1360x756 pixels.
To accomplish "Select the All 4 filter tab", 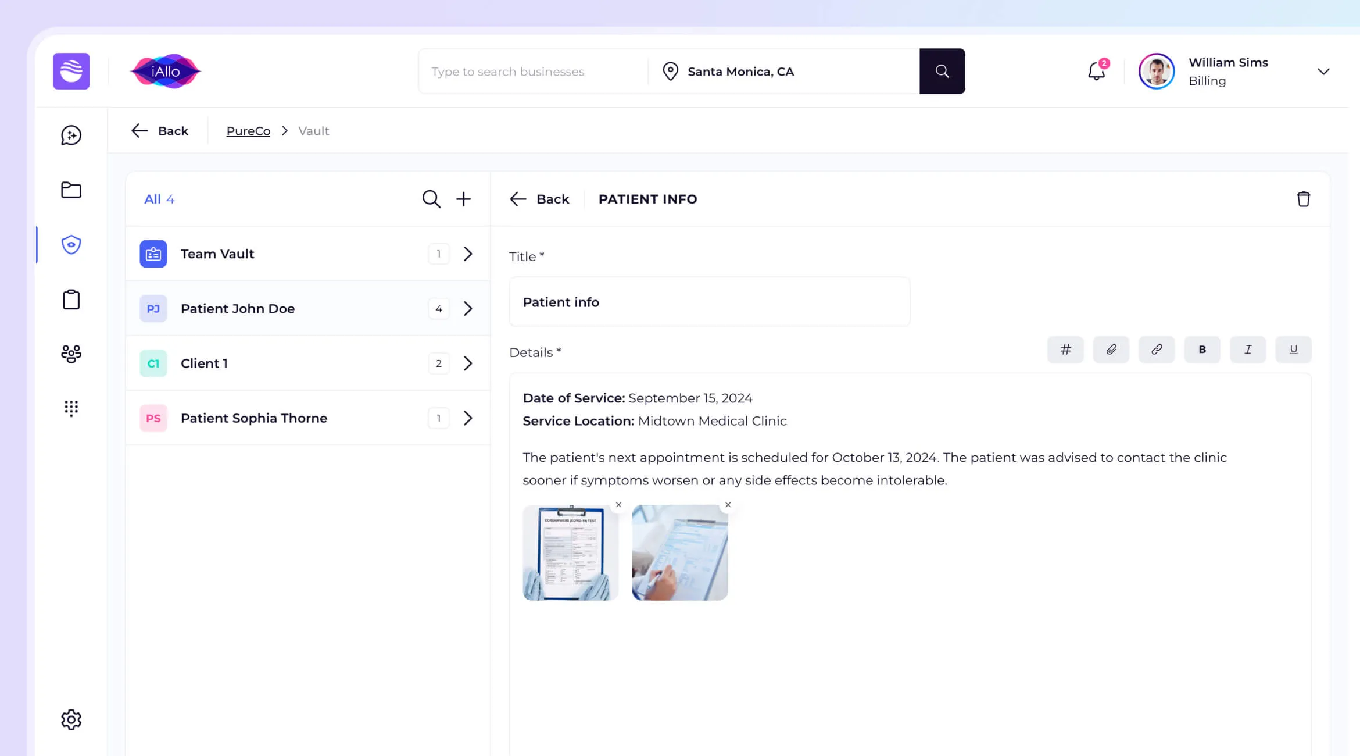I will point(159,199).
